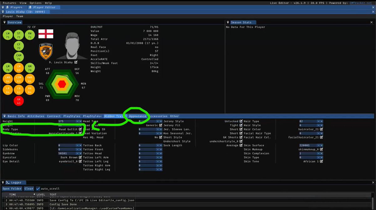Edit the haircolor_21 hair color
Screen dimensions: 376x210
point(321,129)
